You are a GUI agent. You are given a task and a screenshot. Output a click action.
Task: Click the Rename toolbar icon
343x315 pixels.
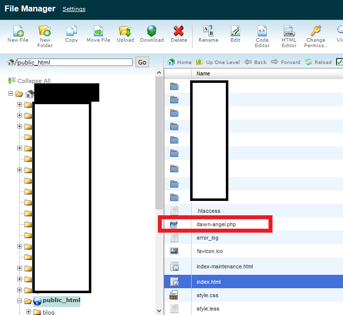coord(208,31)
